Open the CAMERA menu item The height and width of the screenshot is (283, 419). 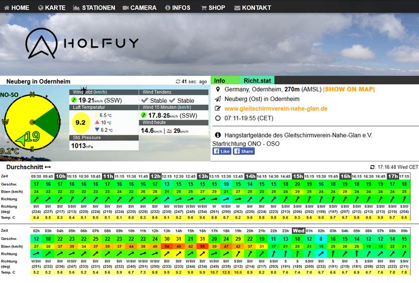tap(139, 8)
